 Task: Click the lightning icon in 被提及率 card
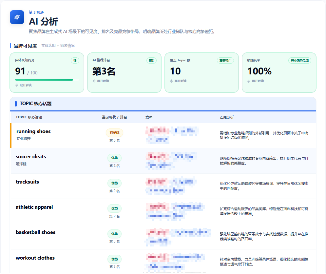tap(249, 81)
